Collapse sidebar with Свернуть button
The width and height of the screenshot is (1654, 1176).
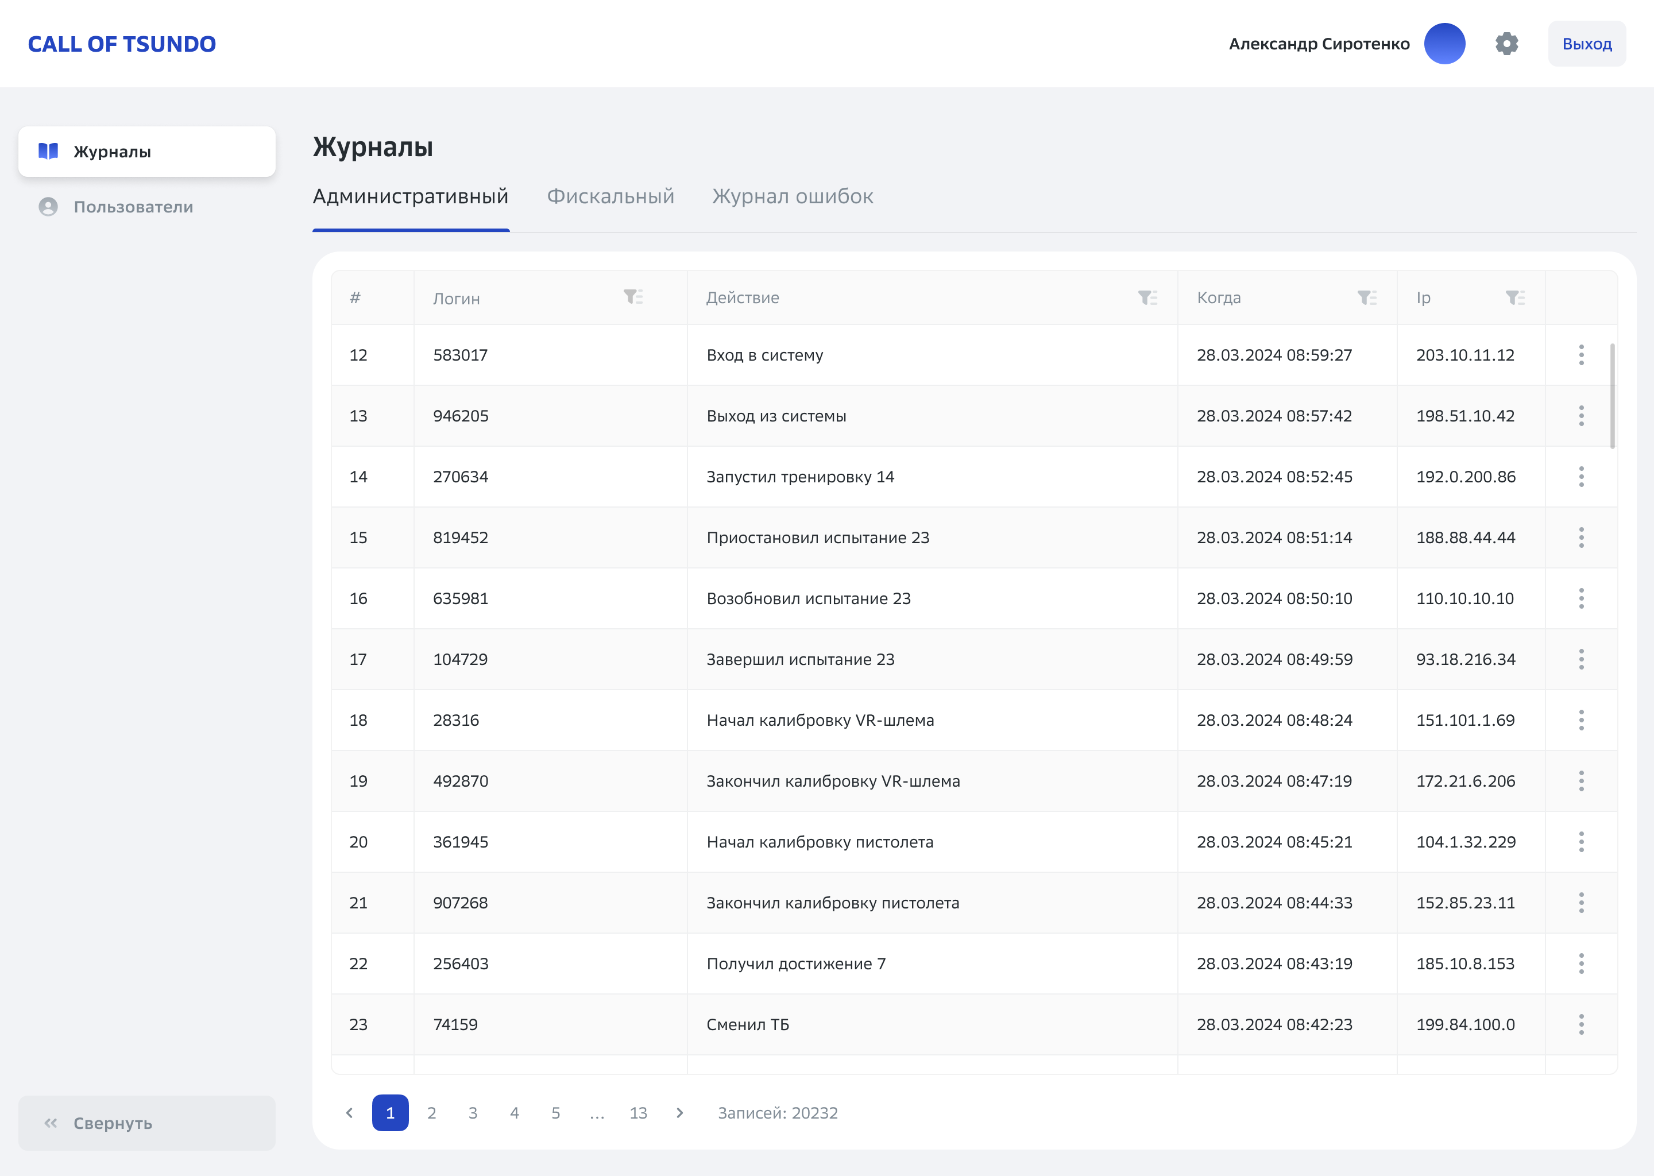[x=147, y=1123]
